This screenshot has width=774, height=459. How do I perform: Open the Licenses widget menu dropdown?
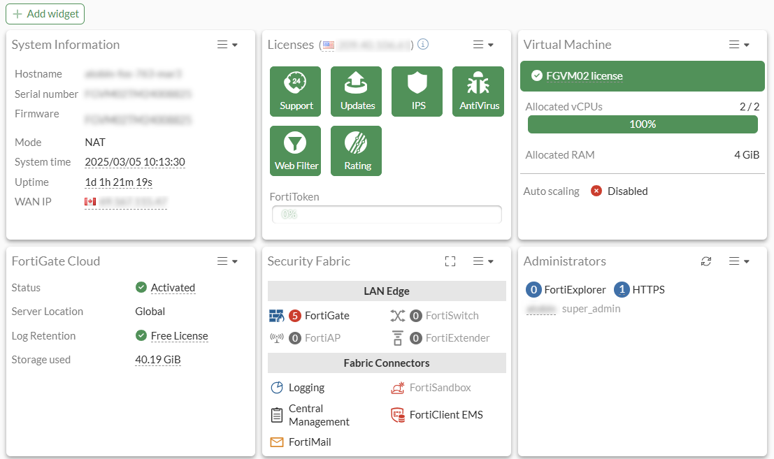(x=483, y=45)
